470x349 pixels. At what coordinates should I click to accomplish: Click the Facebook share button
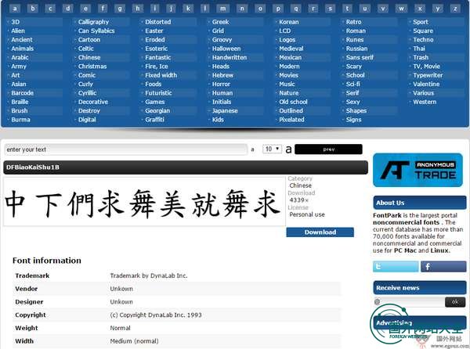[443, 266]
